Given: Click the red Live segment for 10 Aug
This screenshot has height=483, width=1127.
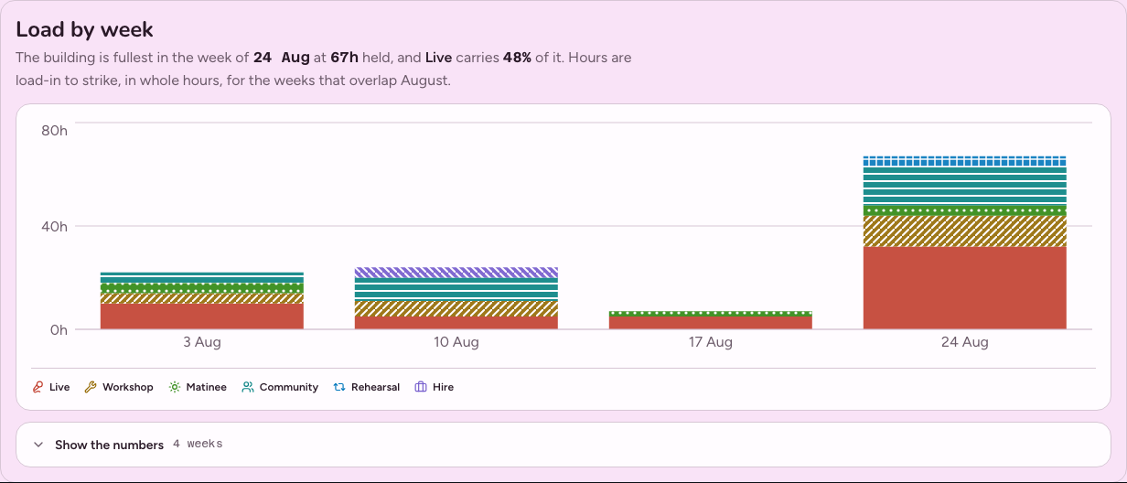Looking at the screenshot, I should (456, 323).
